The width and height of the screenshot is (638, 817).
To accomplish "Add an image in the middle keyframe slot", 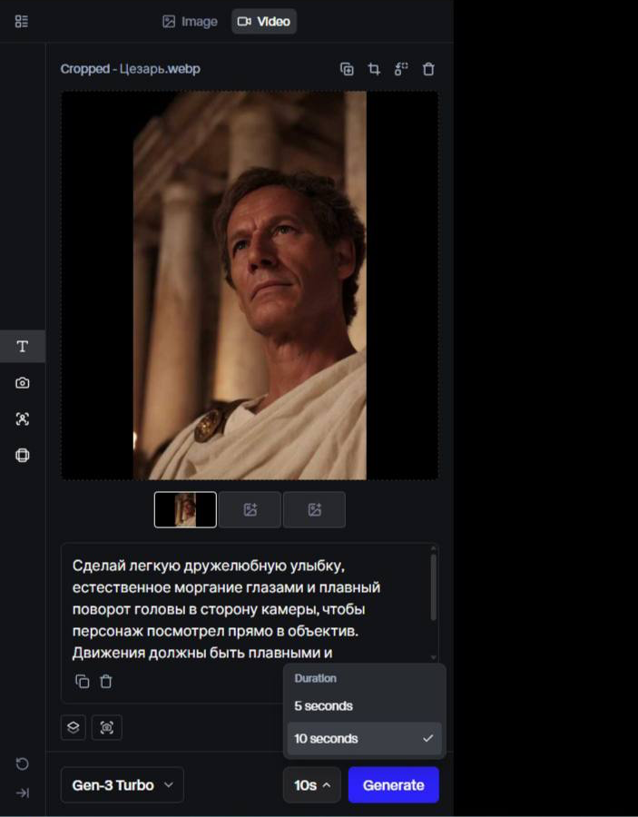I will (250, 509).
